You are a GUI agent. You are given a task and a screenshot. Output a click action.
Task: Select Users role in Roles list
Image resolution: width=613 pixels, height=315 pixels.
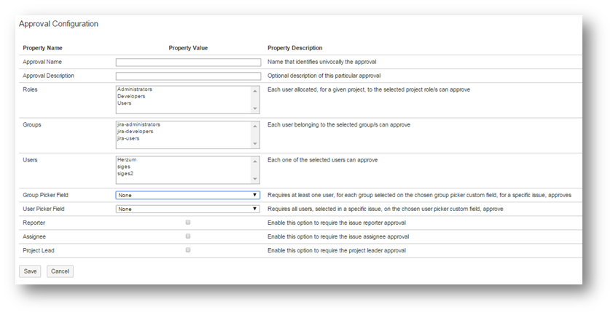pyautogui.click(x=124, y=103)
